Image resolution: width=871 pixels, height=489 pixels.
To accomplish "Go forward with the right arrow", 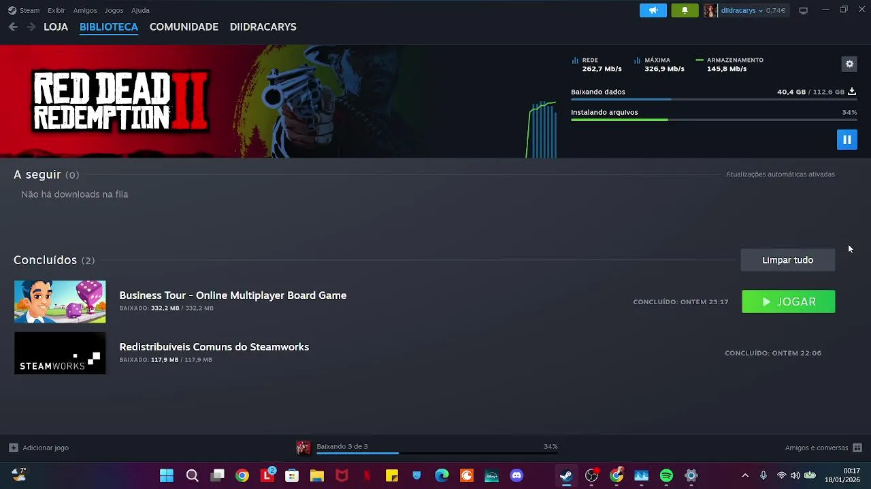I will click(x=31, y=27).
